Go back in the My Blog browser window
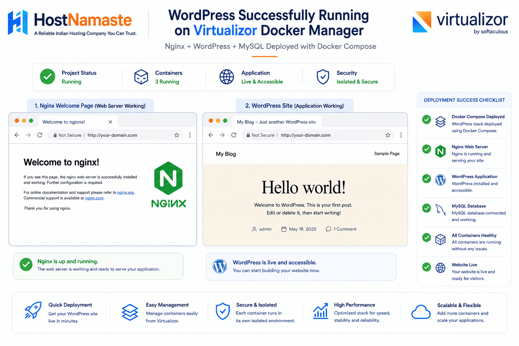 [211, 135]
